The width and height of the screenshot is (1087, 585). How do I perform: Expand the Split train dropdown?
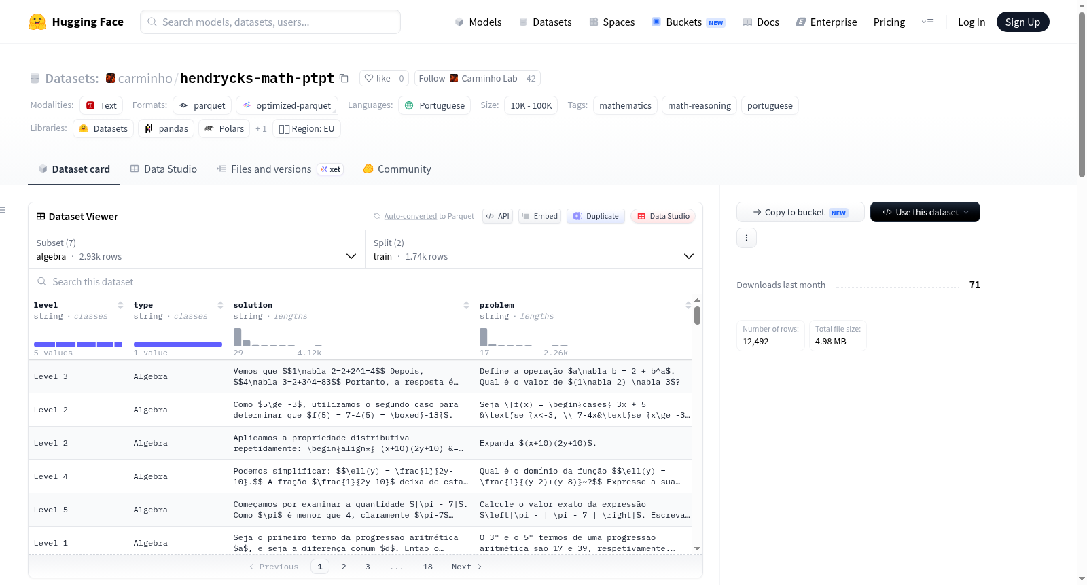(x=534, y=249)
